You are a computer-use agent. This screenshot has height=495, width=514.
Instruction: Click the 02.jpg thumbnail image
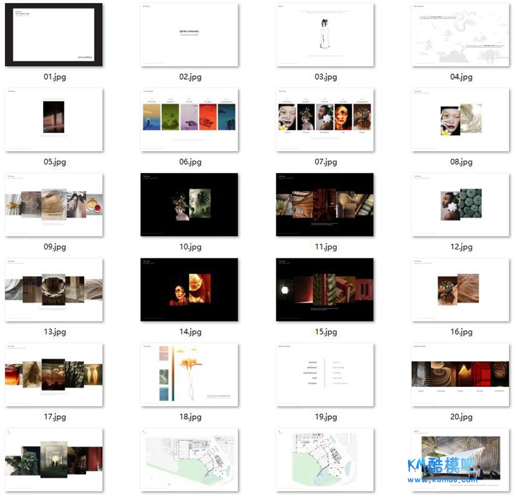click(x=190, y=35)
